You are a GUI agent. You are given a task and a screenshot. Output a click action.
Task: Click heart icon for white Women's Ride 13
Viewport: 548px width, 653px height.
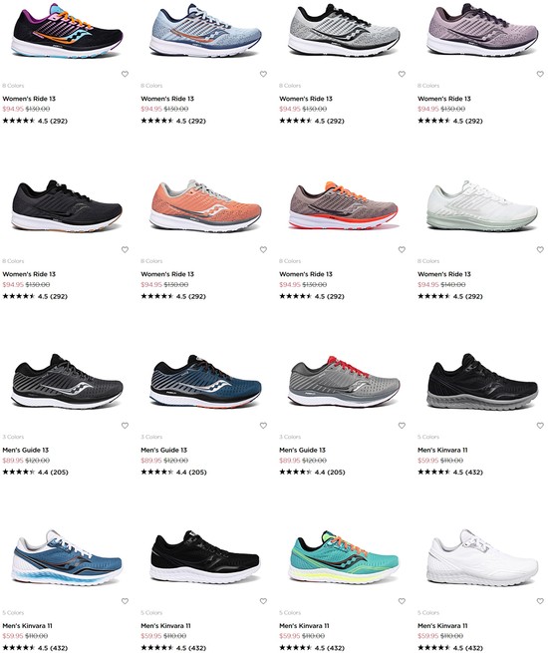[540, 250]
